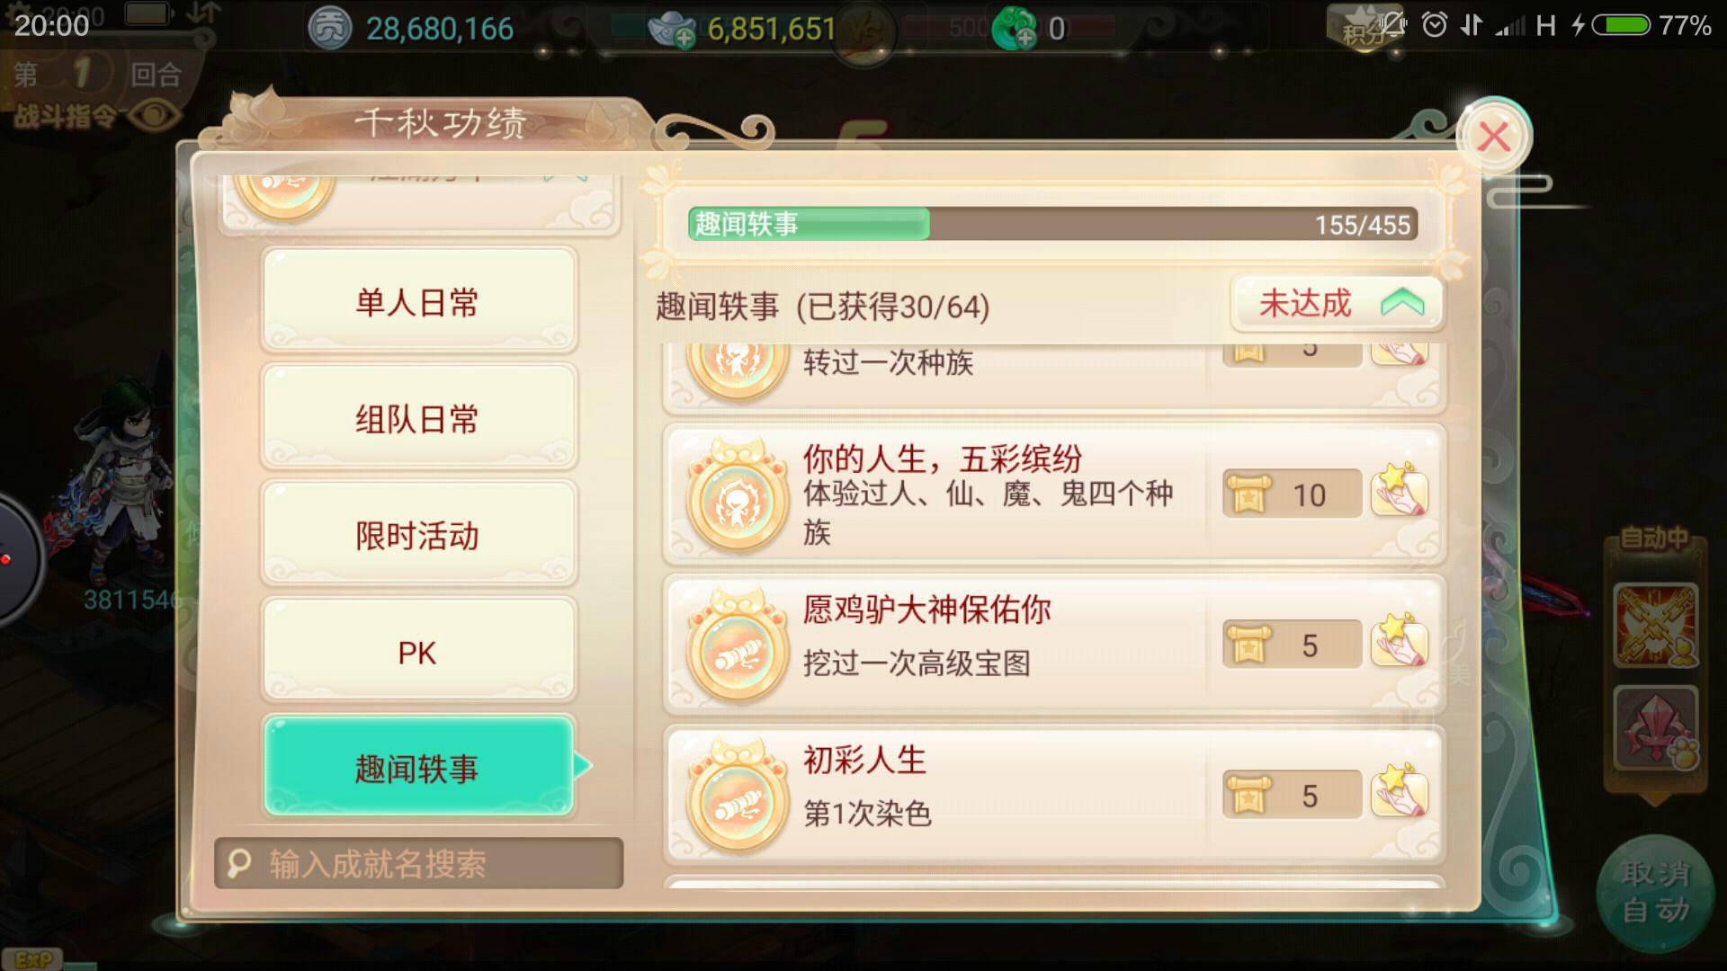1727x971 pixels.
Task: Toggle 取消自动 auto-battle button
Action: [1656, 892]
